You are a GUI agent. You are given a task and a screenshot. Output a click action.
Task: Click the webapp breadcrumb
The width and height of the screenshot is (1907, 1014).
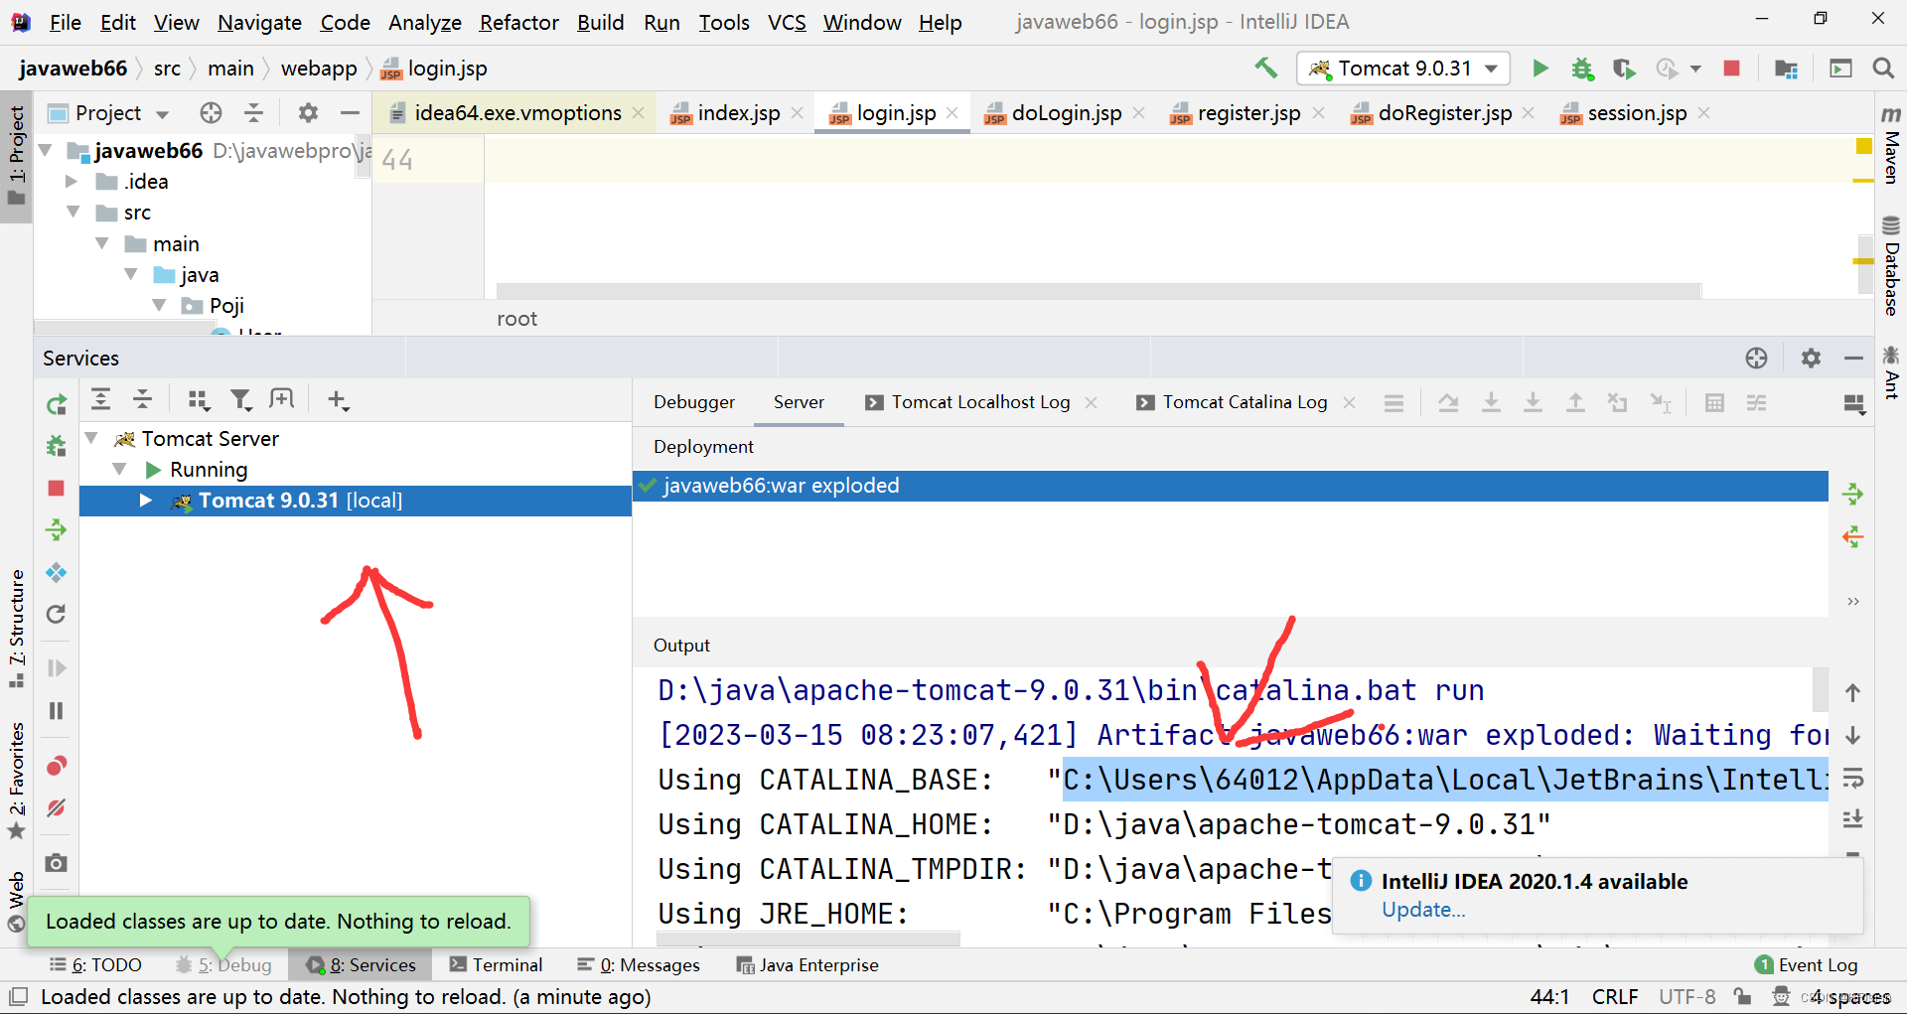pos(318,69)
